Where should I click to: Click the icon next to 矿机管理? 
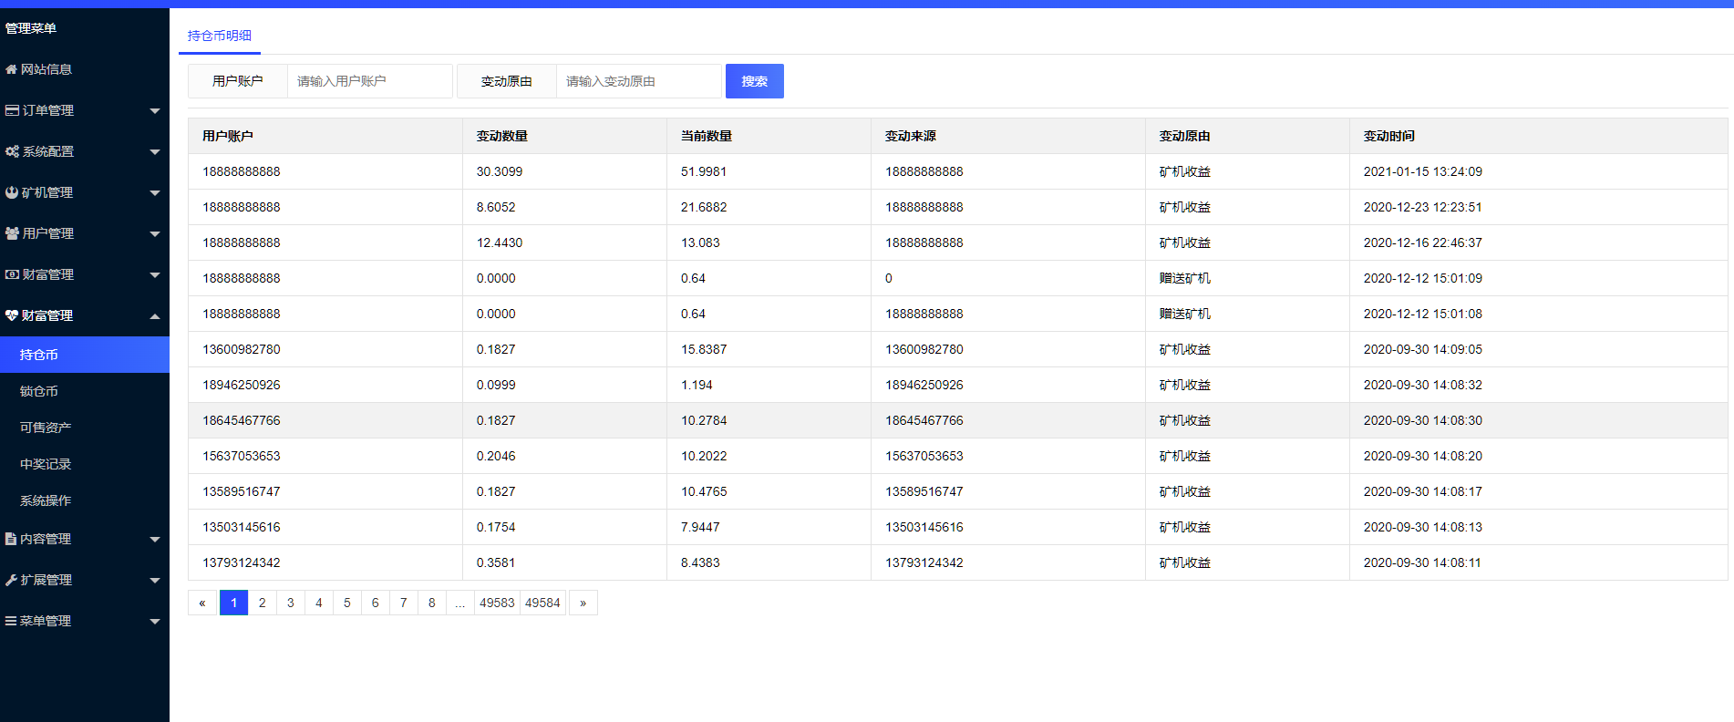(12, 192)
